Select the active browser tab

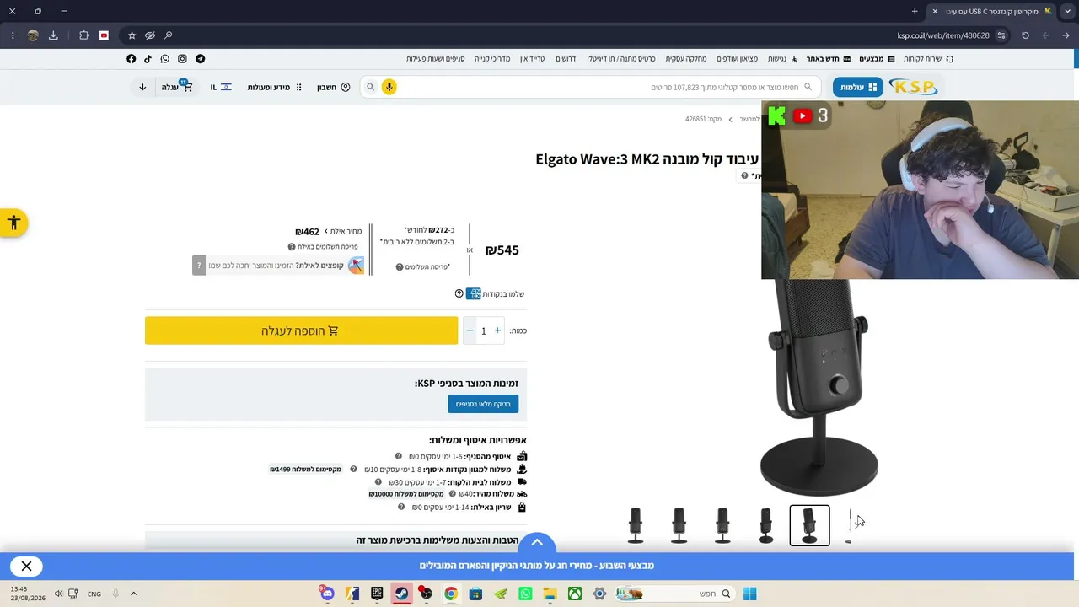click(x=993, y=11)
